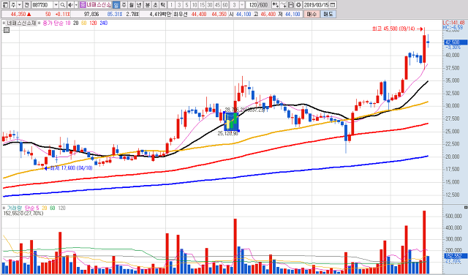Click the 매도 sell button
Image resolution: width=468 pixels, height=275 pixels.
click(x=328, y=14)
